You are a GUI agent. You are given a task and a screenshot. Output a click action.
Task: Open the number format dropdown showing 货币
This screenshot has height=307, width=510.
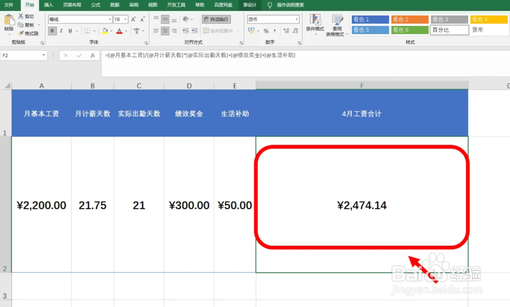point(297,19)
